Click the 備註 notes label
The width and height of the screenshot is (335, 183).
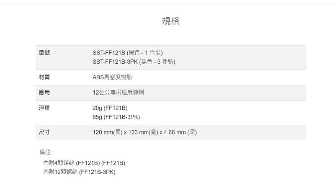(x=46, y=152)
